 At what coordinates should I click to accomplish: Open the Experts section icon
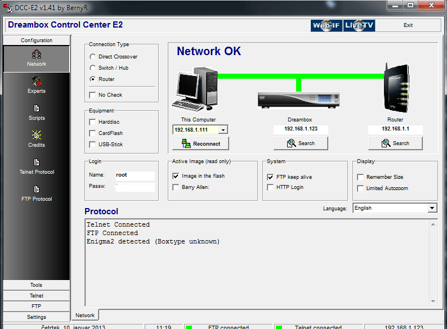(x=37, y=82)
